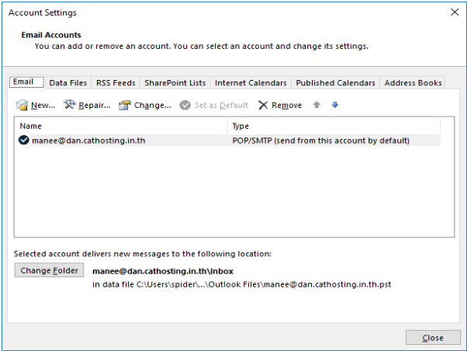Screen dimensions: 467x351
Task: Click the Close button at bottom
Action: 432,338
